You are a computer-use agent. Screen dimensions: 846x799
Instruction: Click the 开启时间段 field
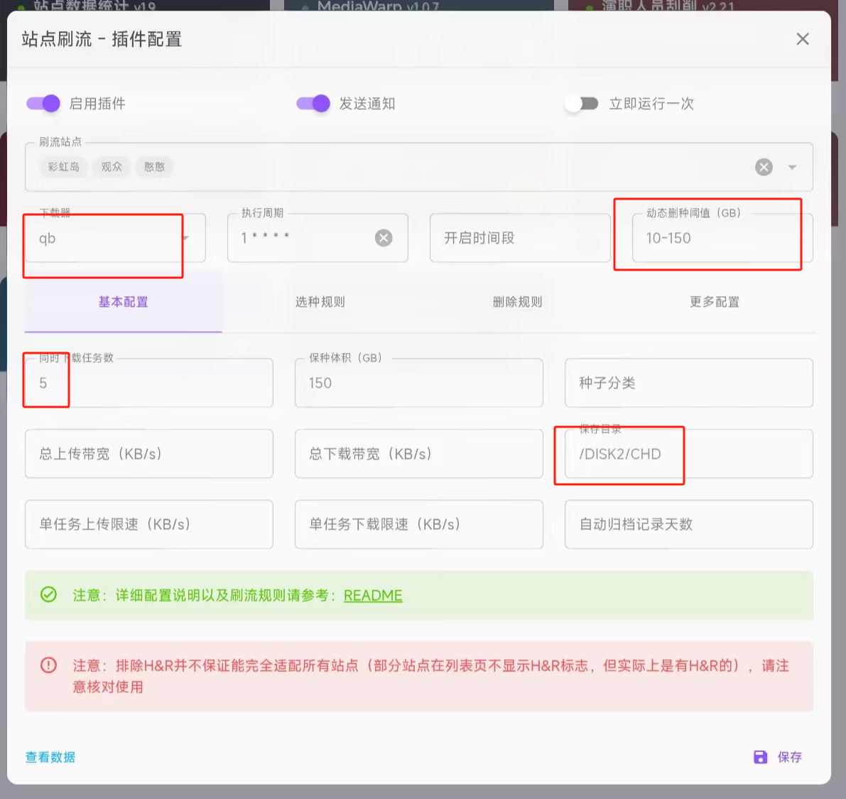520,238
